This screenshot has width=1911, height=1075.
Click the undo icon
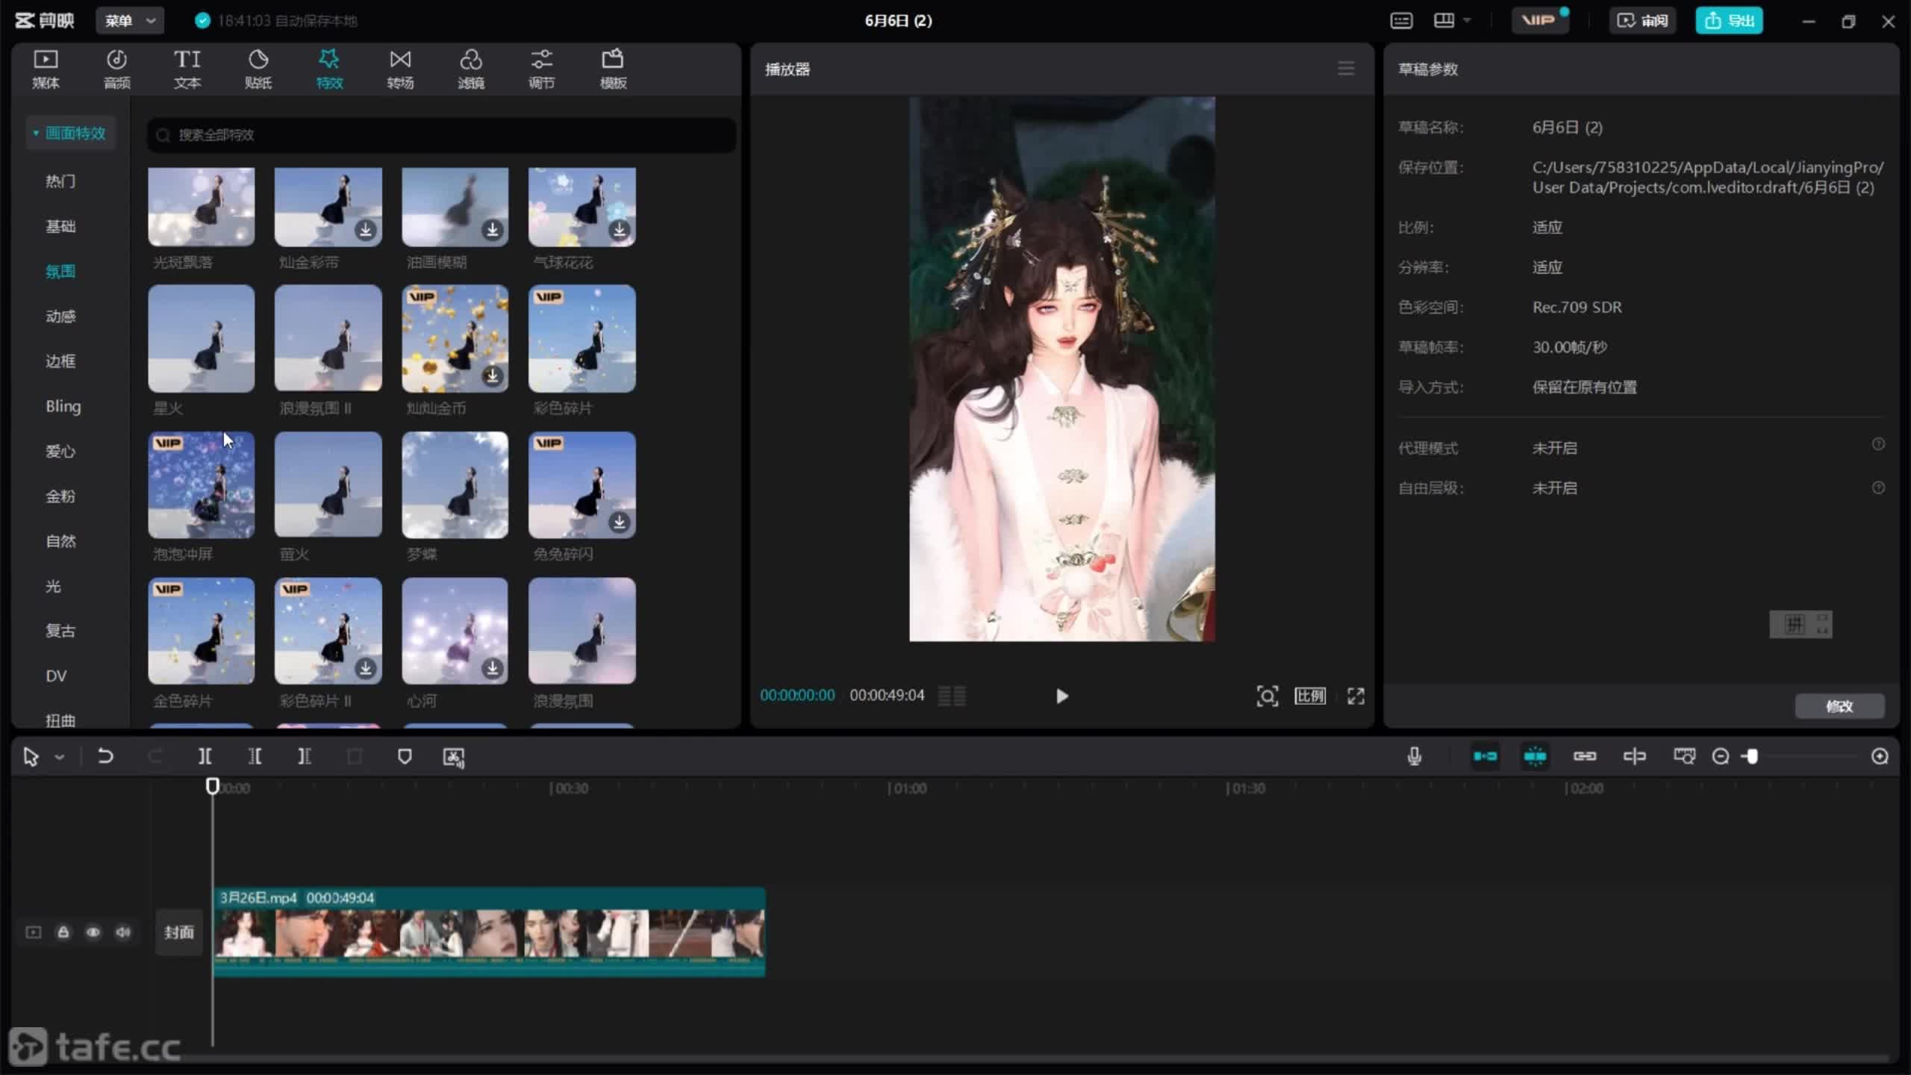coord(105,757)
